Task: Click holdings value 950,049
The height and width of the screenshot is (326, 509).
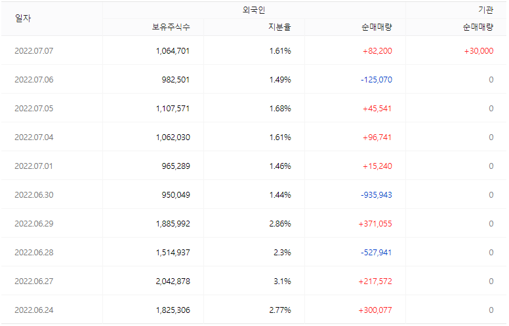Action: [x=176, y=195]
